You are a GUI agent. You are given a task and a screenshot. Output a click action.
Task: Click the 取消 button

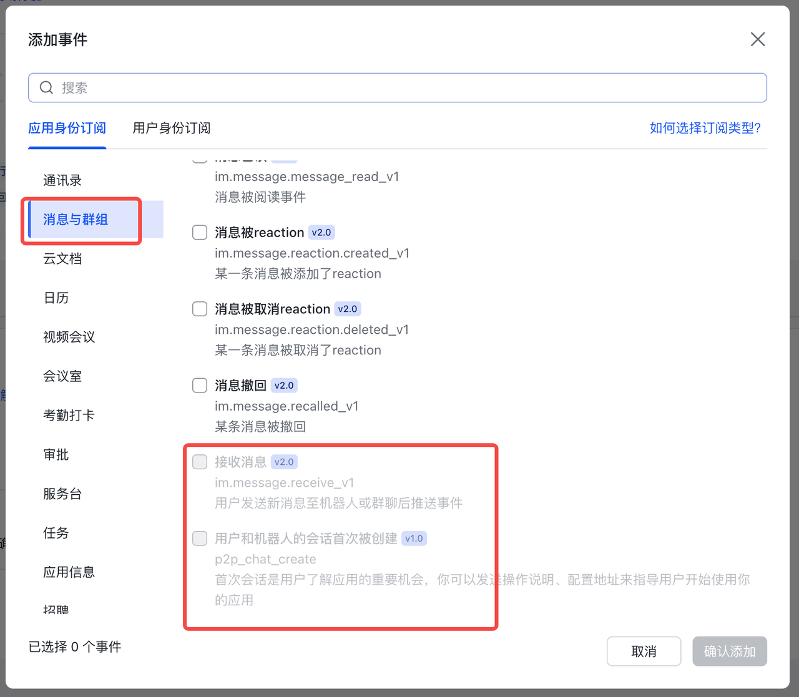click(x=644, y=651)
